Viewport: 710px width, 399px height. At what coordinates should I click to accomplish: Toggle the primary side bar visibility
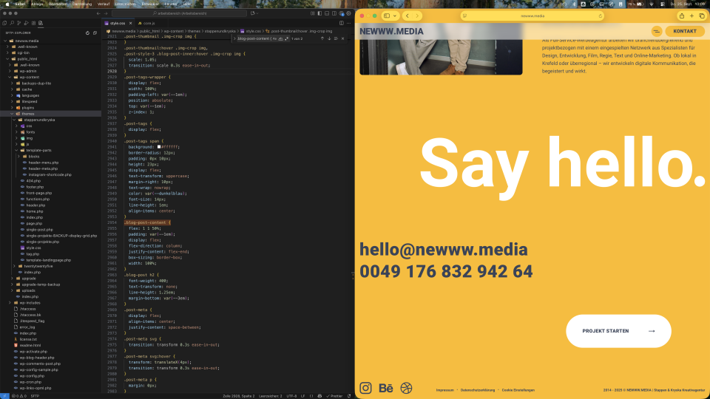pos(319,13)
